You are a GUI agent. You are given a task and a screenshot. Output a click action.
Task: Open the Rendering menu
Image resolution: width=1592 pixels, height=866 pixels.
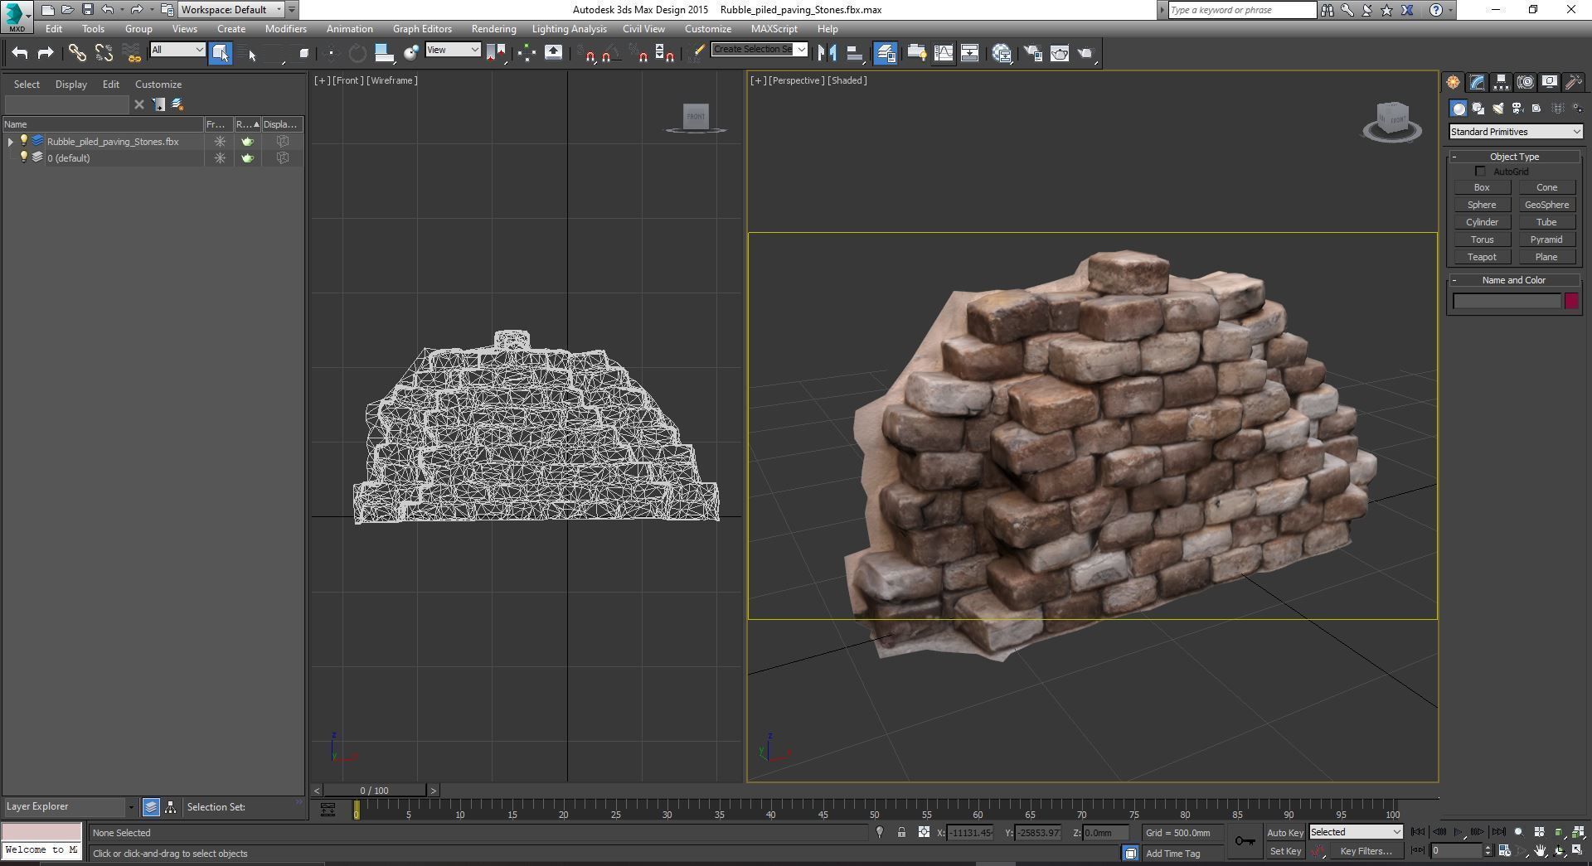click(493, 29)
